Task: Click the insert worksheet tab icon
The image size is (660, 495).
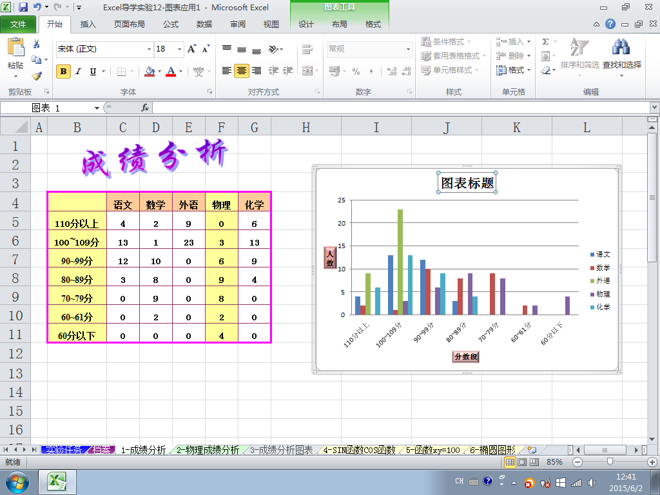Action: click(x=532, y=450)
